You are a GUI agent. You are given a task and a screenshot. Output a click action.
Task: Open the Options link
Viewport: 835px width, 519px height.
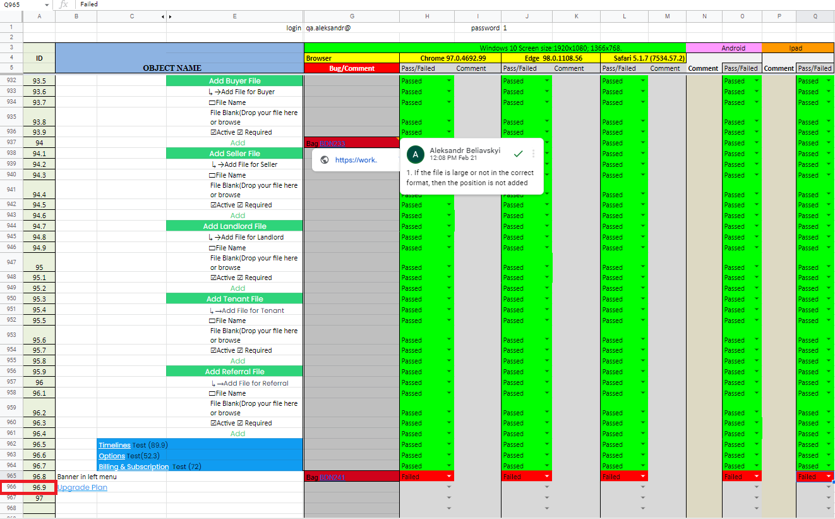[x=112, y=456]
